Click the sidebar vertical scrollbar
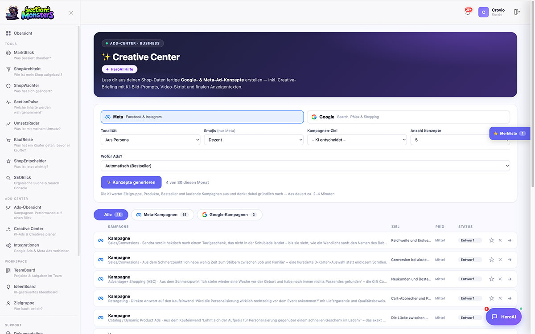Viewport: 535px width, 334px height. click(79, 140)
